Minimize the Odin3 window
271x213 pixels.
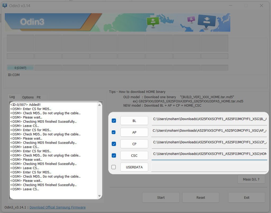click(x=231, y=6)
